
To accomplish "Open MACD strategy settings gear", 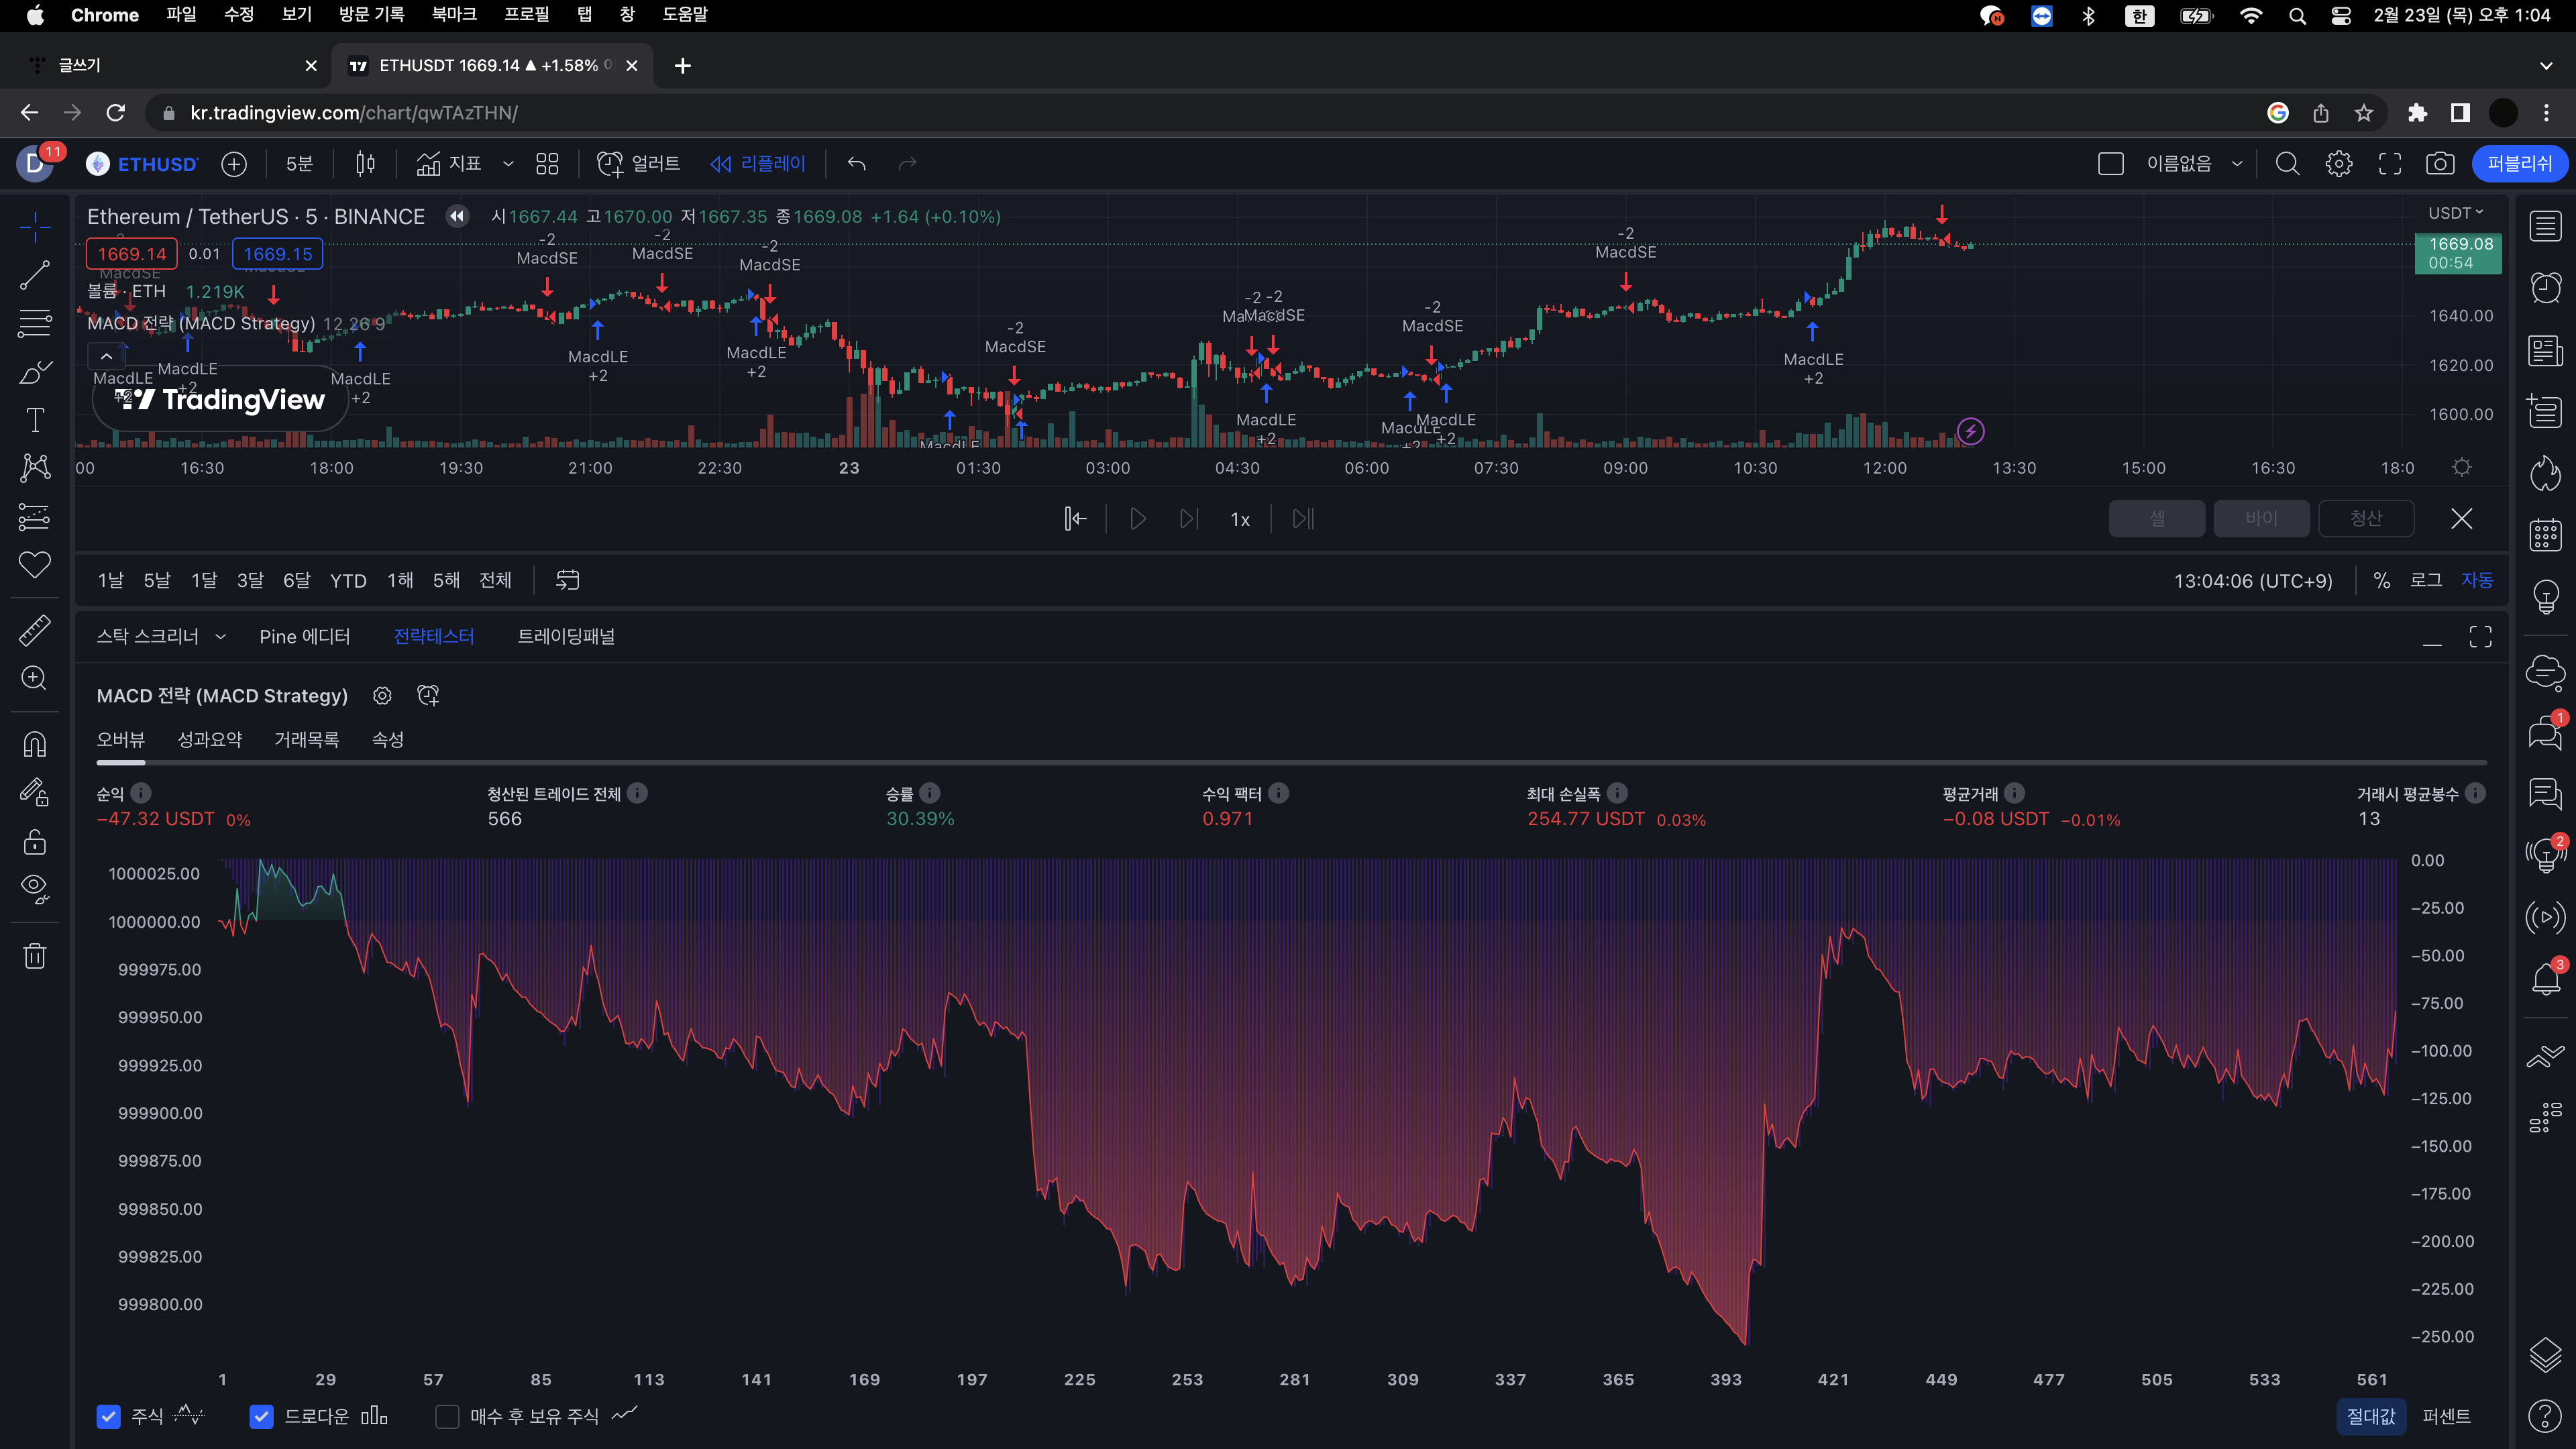I will click(x=382, y=696).
